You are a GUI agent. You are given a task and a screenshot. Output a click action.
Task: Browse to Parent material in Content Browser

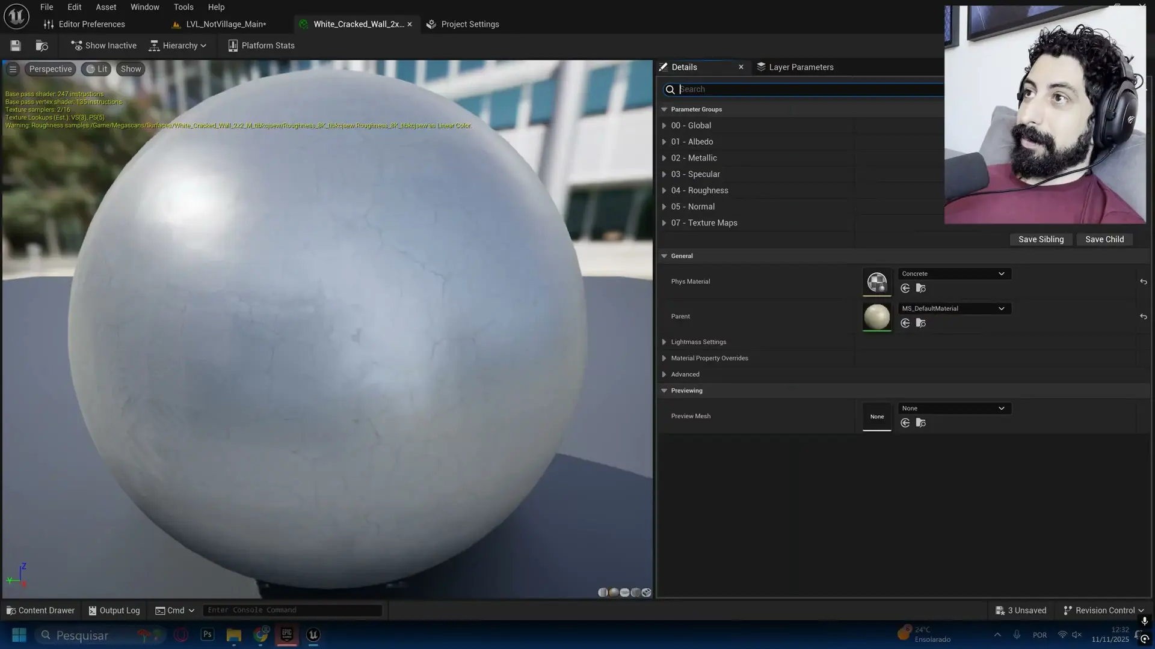921,323
